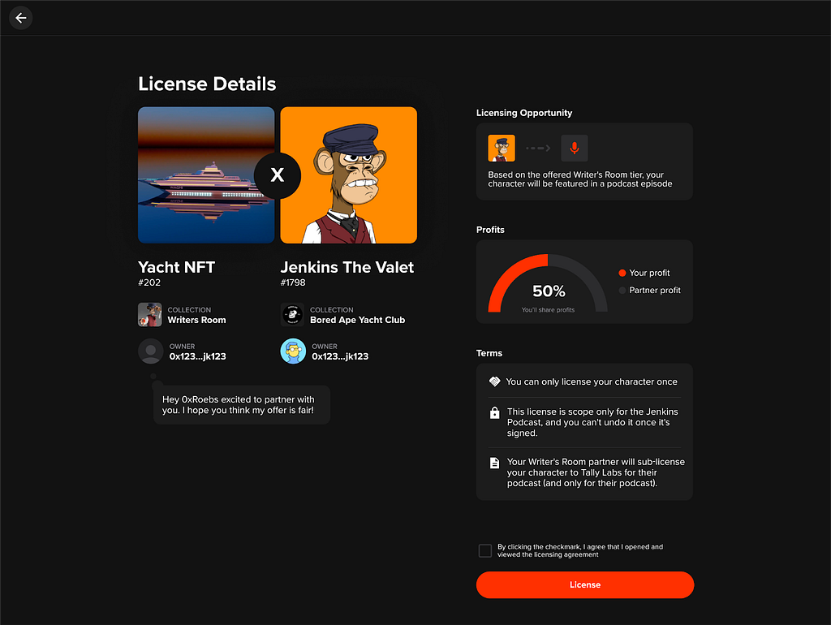
Task: Click the lock icon in Terms
Action: tap(494, 412)
